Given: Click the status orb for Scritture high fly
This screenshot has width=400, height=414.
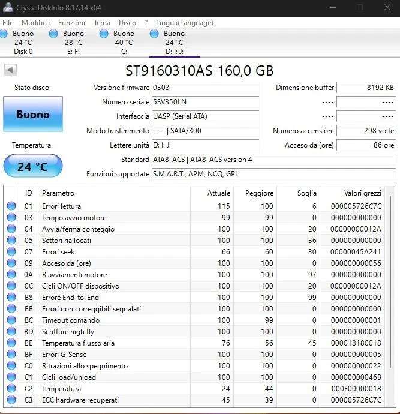Looking at the screenshot, I should (x=11, y=331).
